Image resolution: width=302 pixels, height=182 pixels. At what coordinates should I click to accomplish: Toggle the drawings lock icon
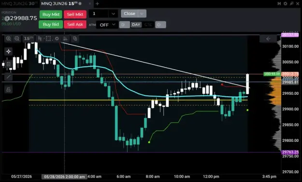(x=9, y=90)
